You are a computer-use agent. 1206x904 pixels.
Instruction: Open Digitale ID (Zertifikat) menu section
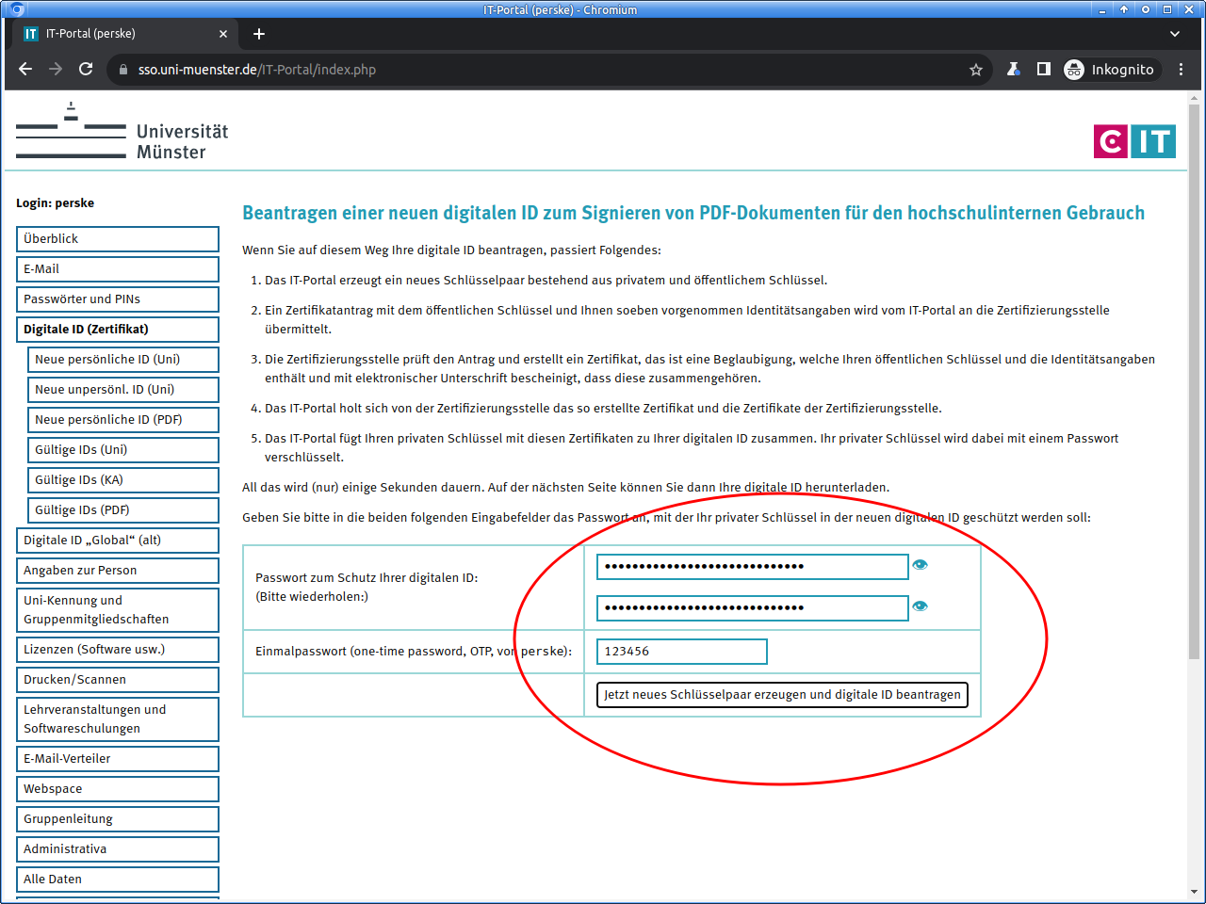(117, 330)
